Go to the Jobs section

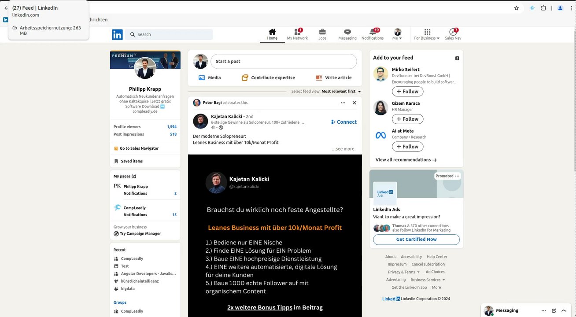pos(322,34)
